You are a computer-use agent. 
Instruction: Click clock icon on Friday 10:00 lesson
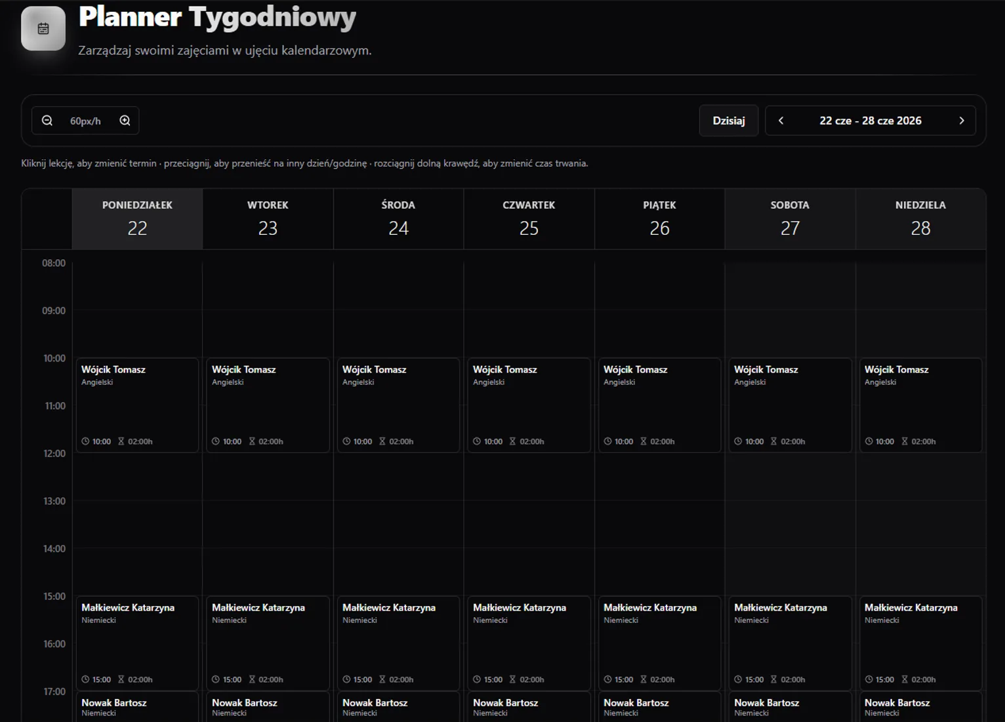click(x=607, y=441)
